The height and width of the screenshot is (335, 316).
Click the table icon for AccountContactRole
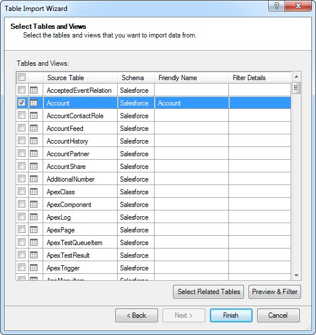34,115
